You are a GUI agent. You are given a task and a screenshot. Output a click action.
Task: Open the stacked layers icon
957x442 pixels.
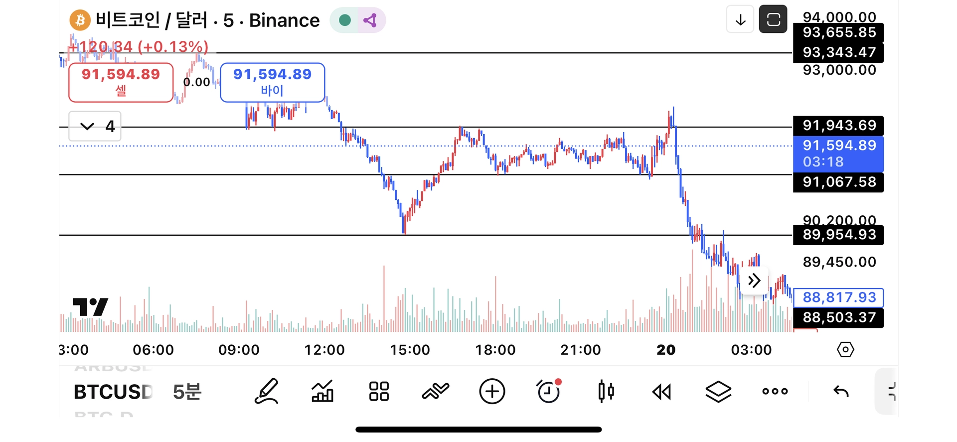click(x=718, y=392)
